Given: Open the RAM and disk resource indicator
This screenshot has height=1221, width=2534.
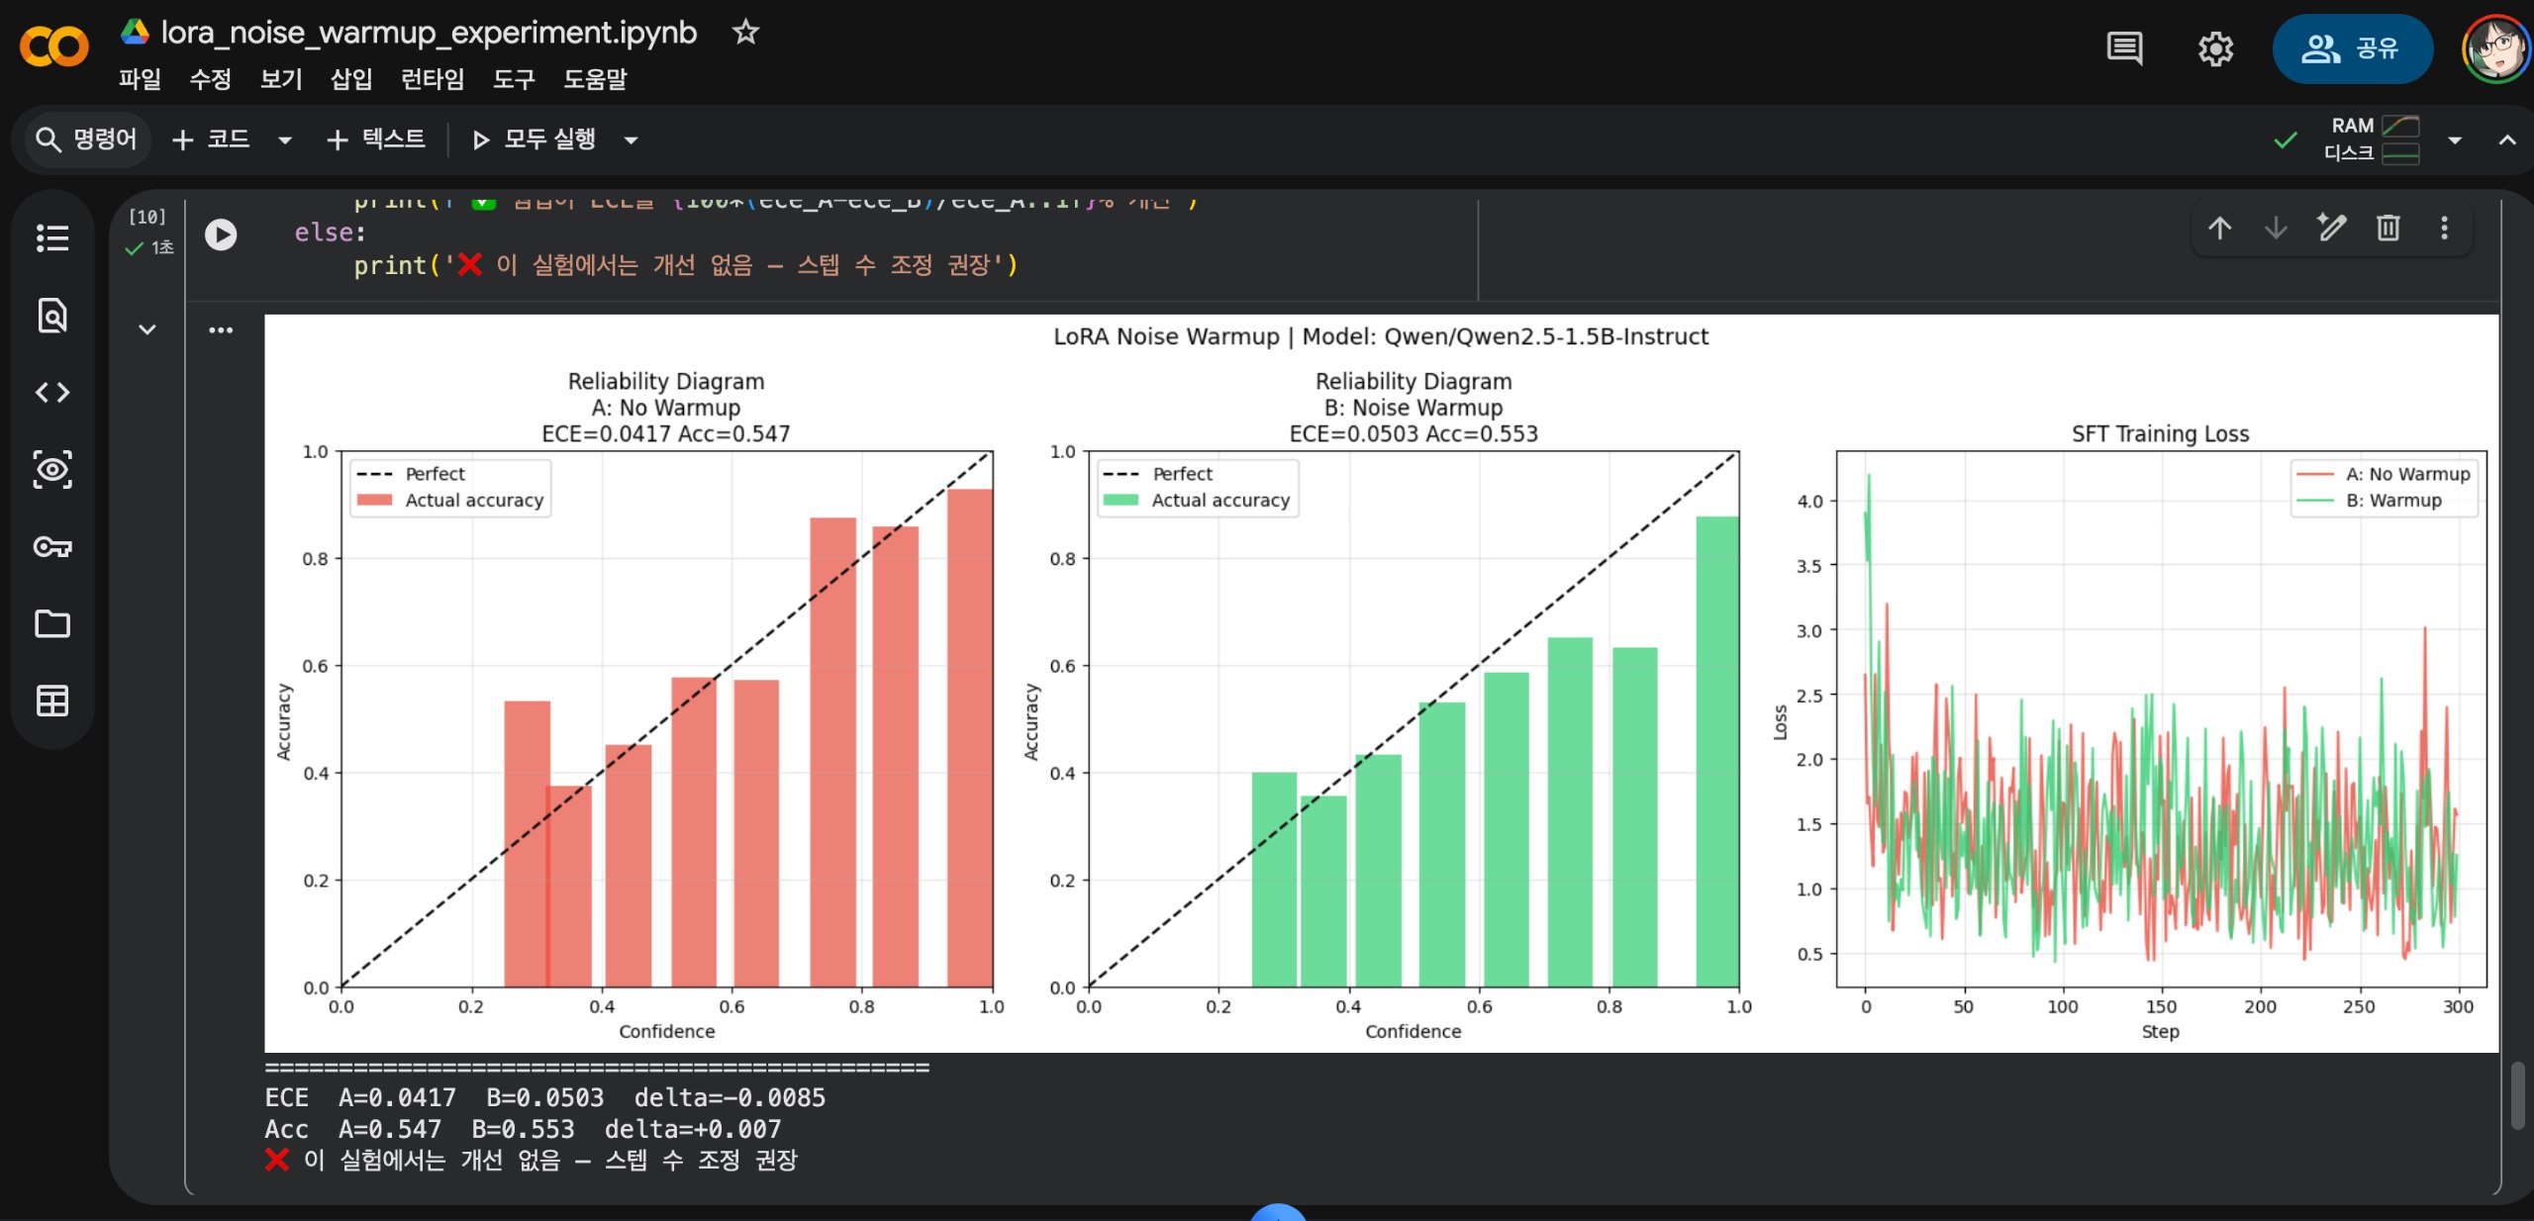Looking at the screenshot, I should [2372, 141].
